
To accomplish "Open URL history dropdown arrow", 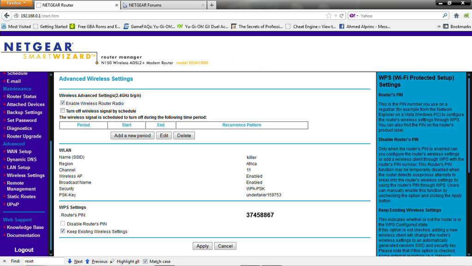I will coord(336,16).
